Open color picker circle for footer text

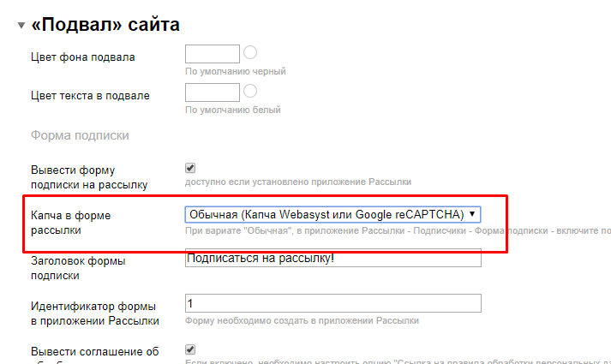[251, 92]
